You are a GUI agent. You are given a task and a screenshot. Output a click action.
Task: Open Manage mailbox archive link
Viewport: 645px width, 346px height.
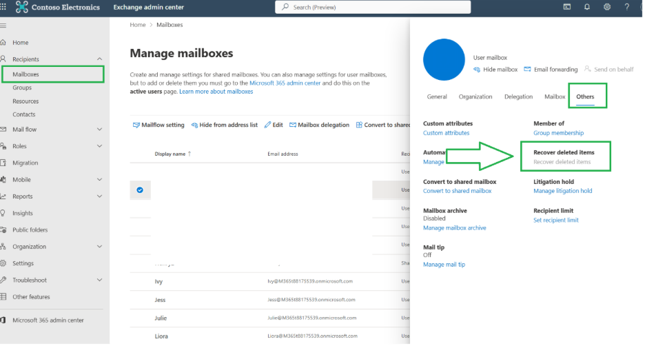click(455, 228)
